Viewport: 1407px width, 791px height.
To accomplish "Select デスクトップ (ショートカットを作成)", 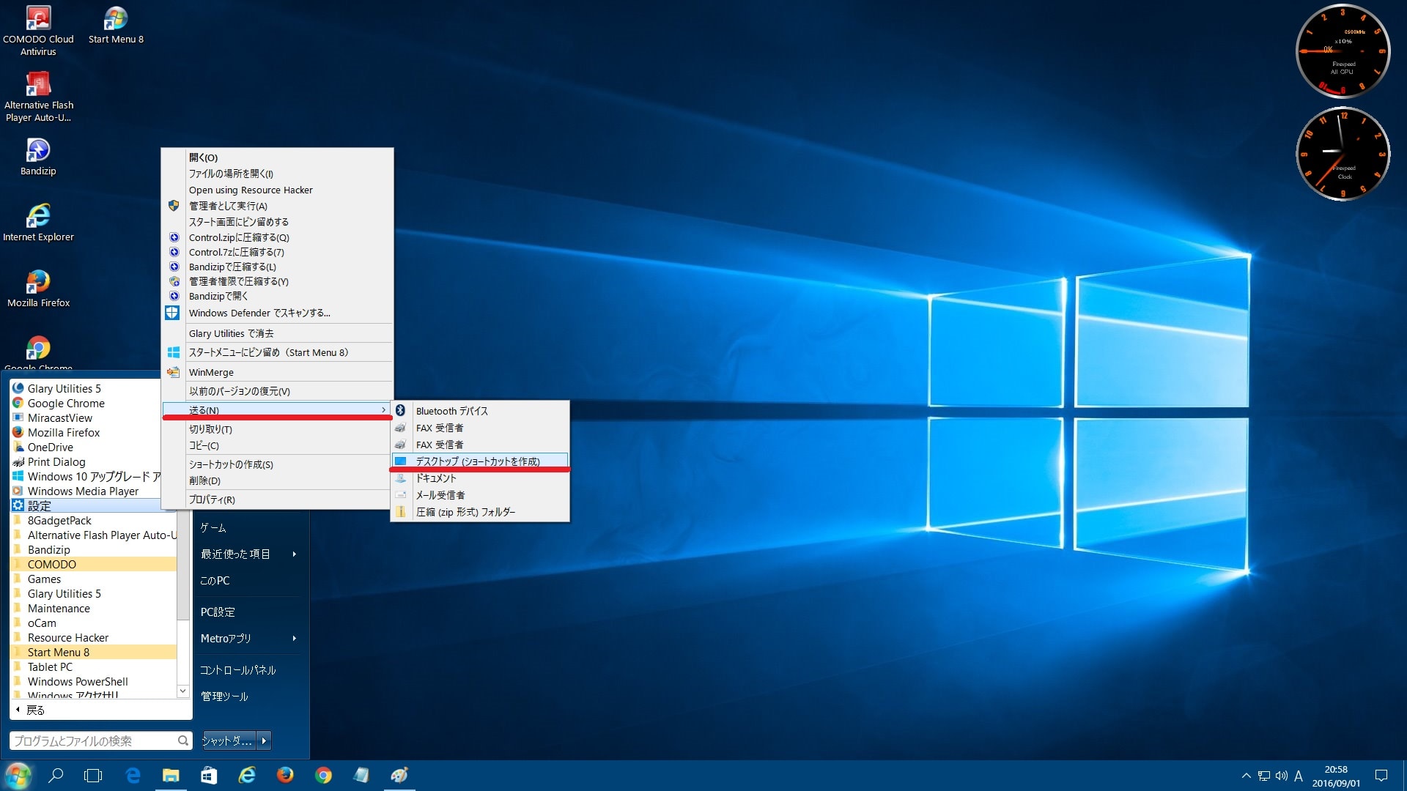I will 480,461.
